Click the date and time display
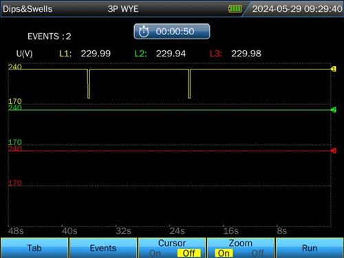 pos(297,9)
